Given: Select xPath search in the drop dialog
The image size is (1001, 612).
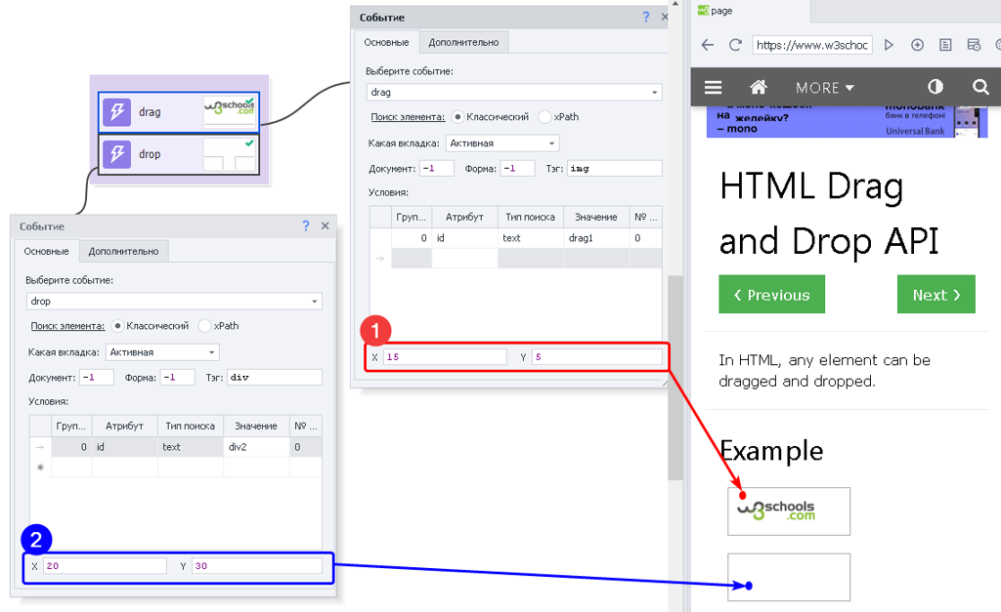Looking at the screenshot, I should click(x=205, y=326).
